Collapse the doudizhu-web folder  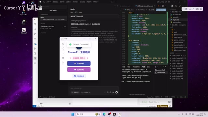(x=177, y=12)
